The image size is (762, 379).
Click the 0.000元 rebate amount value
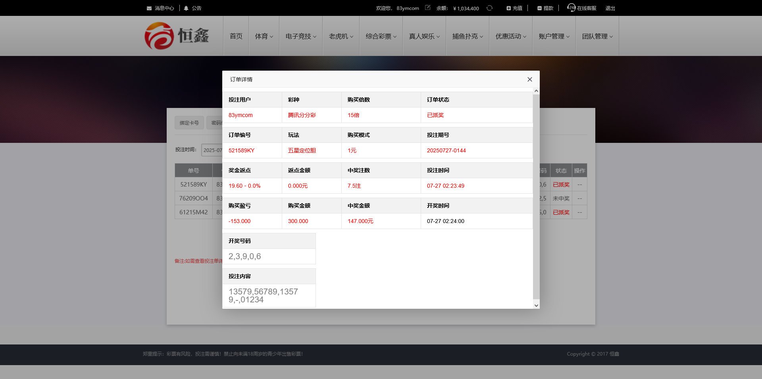(x=298, y=186)
